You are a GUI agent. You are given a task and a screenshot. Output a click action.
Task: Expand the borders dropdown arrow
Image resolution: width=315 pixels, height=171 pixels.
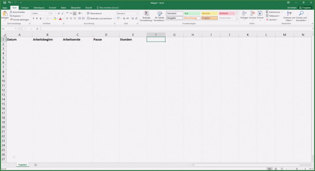(50, 19)
